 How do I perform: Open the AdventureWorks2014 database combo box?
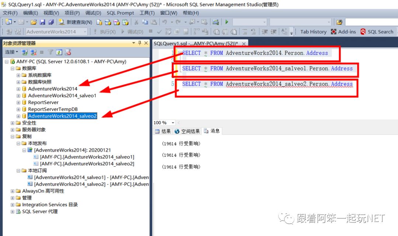click(x=57, y=32)
